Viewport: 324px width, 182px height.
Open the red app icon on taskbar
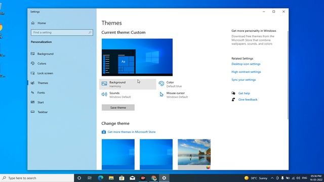[143, 178]
